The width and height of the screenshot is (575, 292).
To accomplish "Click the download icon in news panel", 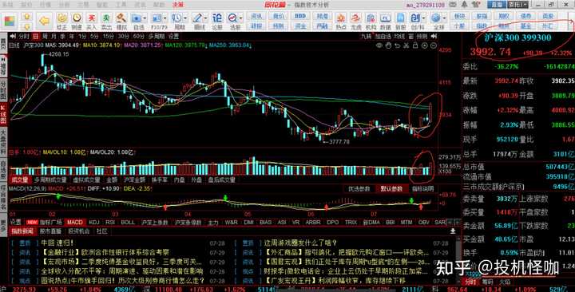I will tap(453, 231).
